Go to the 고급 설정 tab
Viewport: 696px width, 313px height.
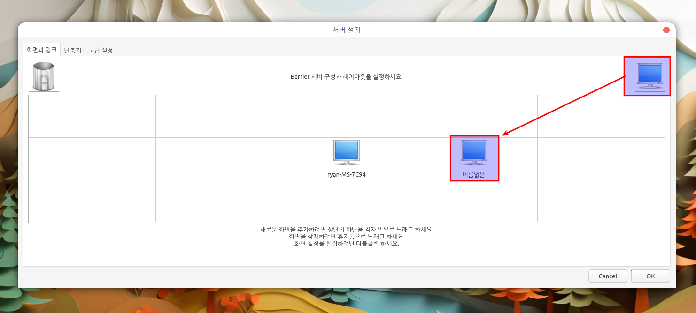[x=101, y=50]
